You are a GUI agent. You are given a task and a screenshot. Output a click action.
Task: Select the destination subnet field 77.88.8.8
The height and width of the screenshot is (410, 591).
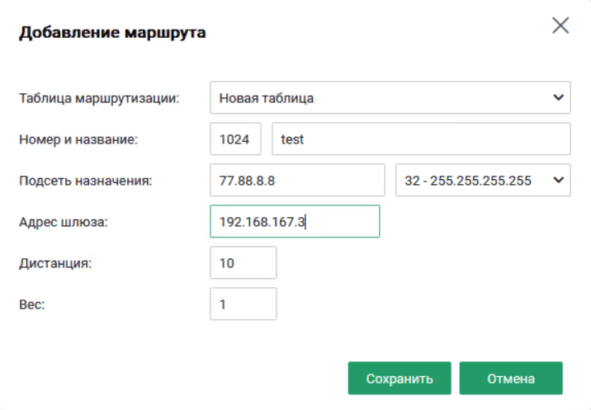297,181
